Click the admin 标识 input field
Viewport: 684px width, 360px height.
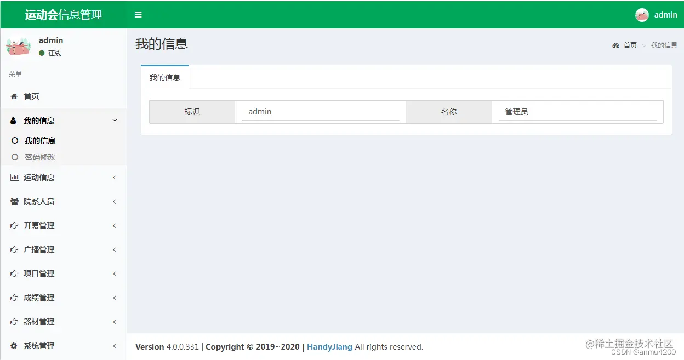[321, 111]
